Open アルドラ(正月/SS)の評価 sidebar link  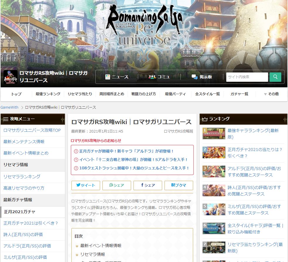tap(27, 246)
